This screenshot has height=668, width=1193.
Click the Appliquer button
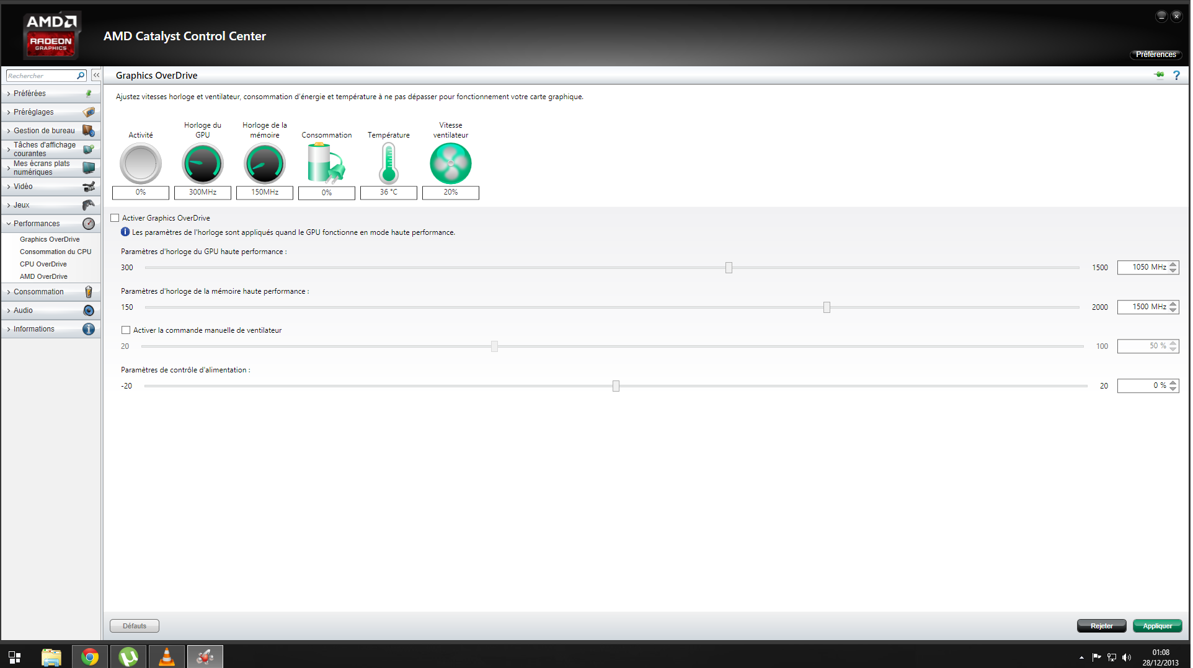1157,626
